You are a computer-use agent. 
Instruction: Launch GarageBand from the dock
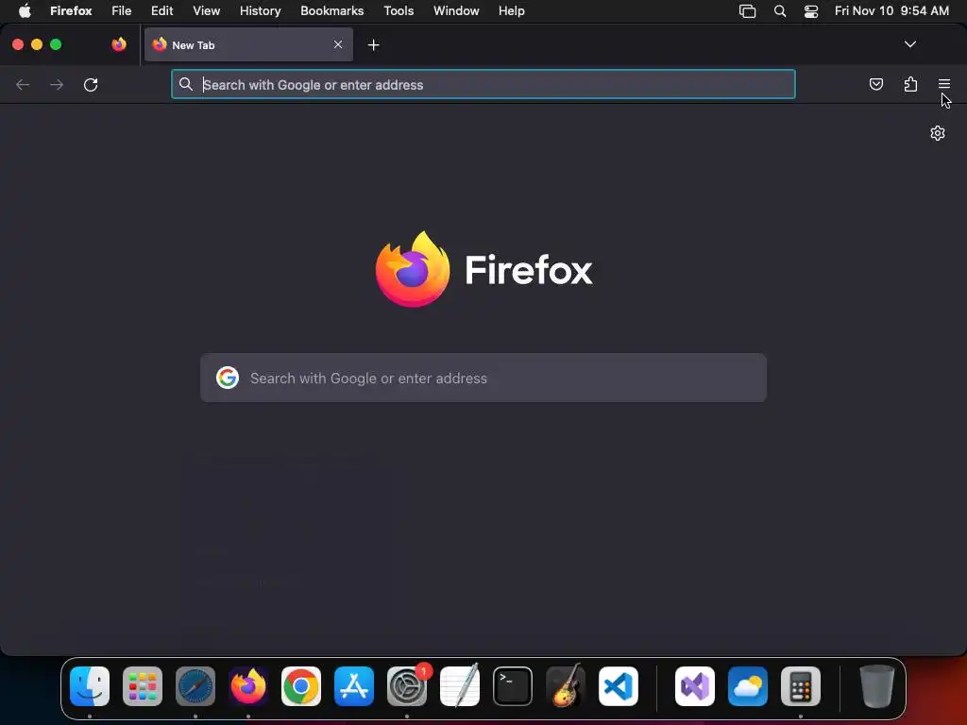coord(566,686)
